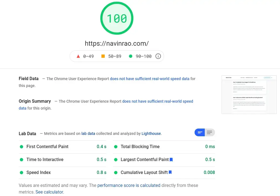Click the Field Data heading
280x196 pixels.
[29, 79]
